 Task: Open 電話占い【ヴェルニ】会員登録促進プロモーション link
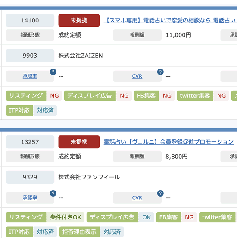coord(168,142)
